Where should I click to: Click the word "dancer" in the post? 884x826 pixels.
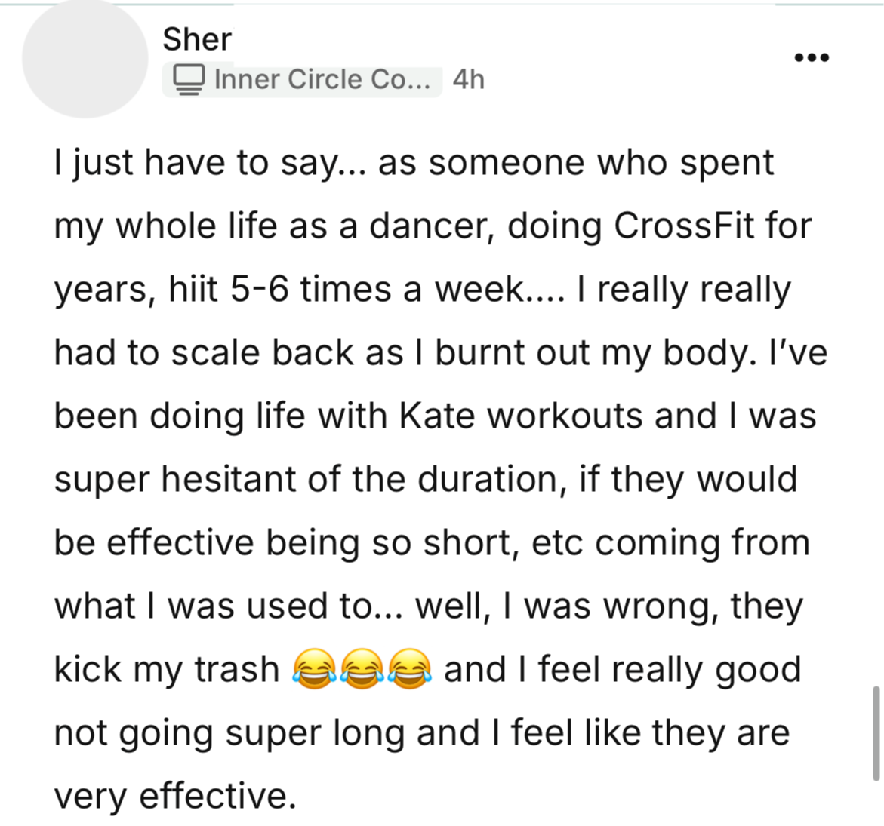click(x=432, y=226)
